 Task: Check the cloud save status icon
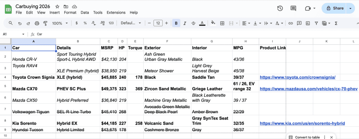74,7
